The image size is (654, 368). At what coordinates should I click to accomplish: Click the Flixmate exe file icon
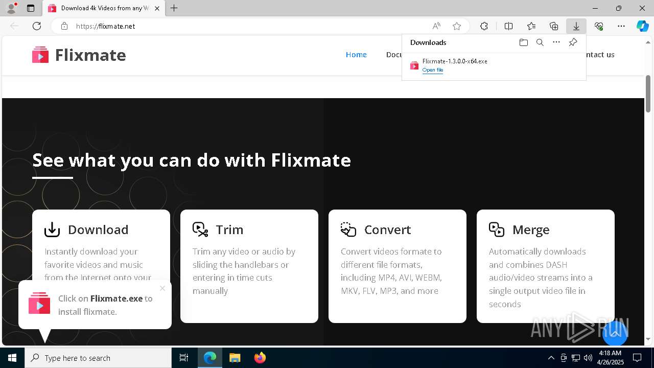click(x=414, y=65)
